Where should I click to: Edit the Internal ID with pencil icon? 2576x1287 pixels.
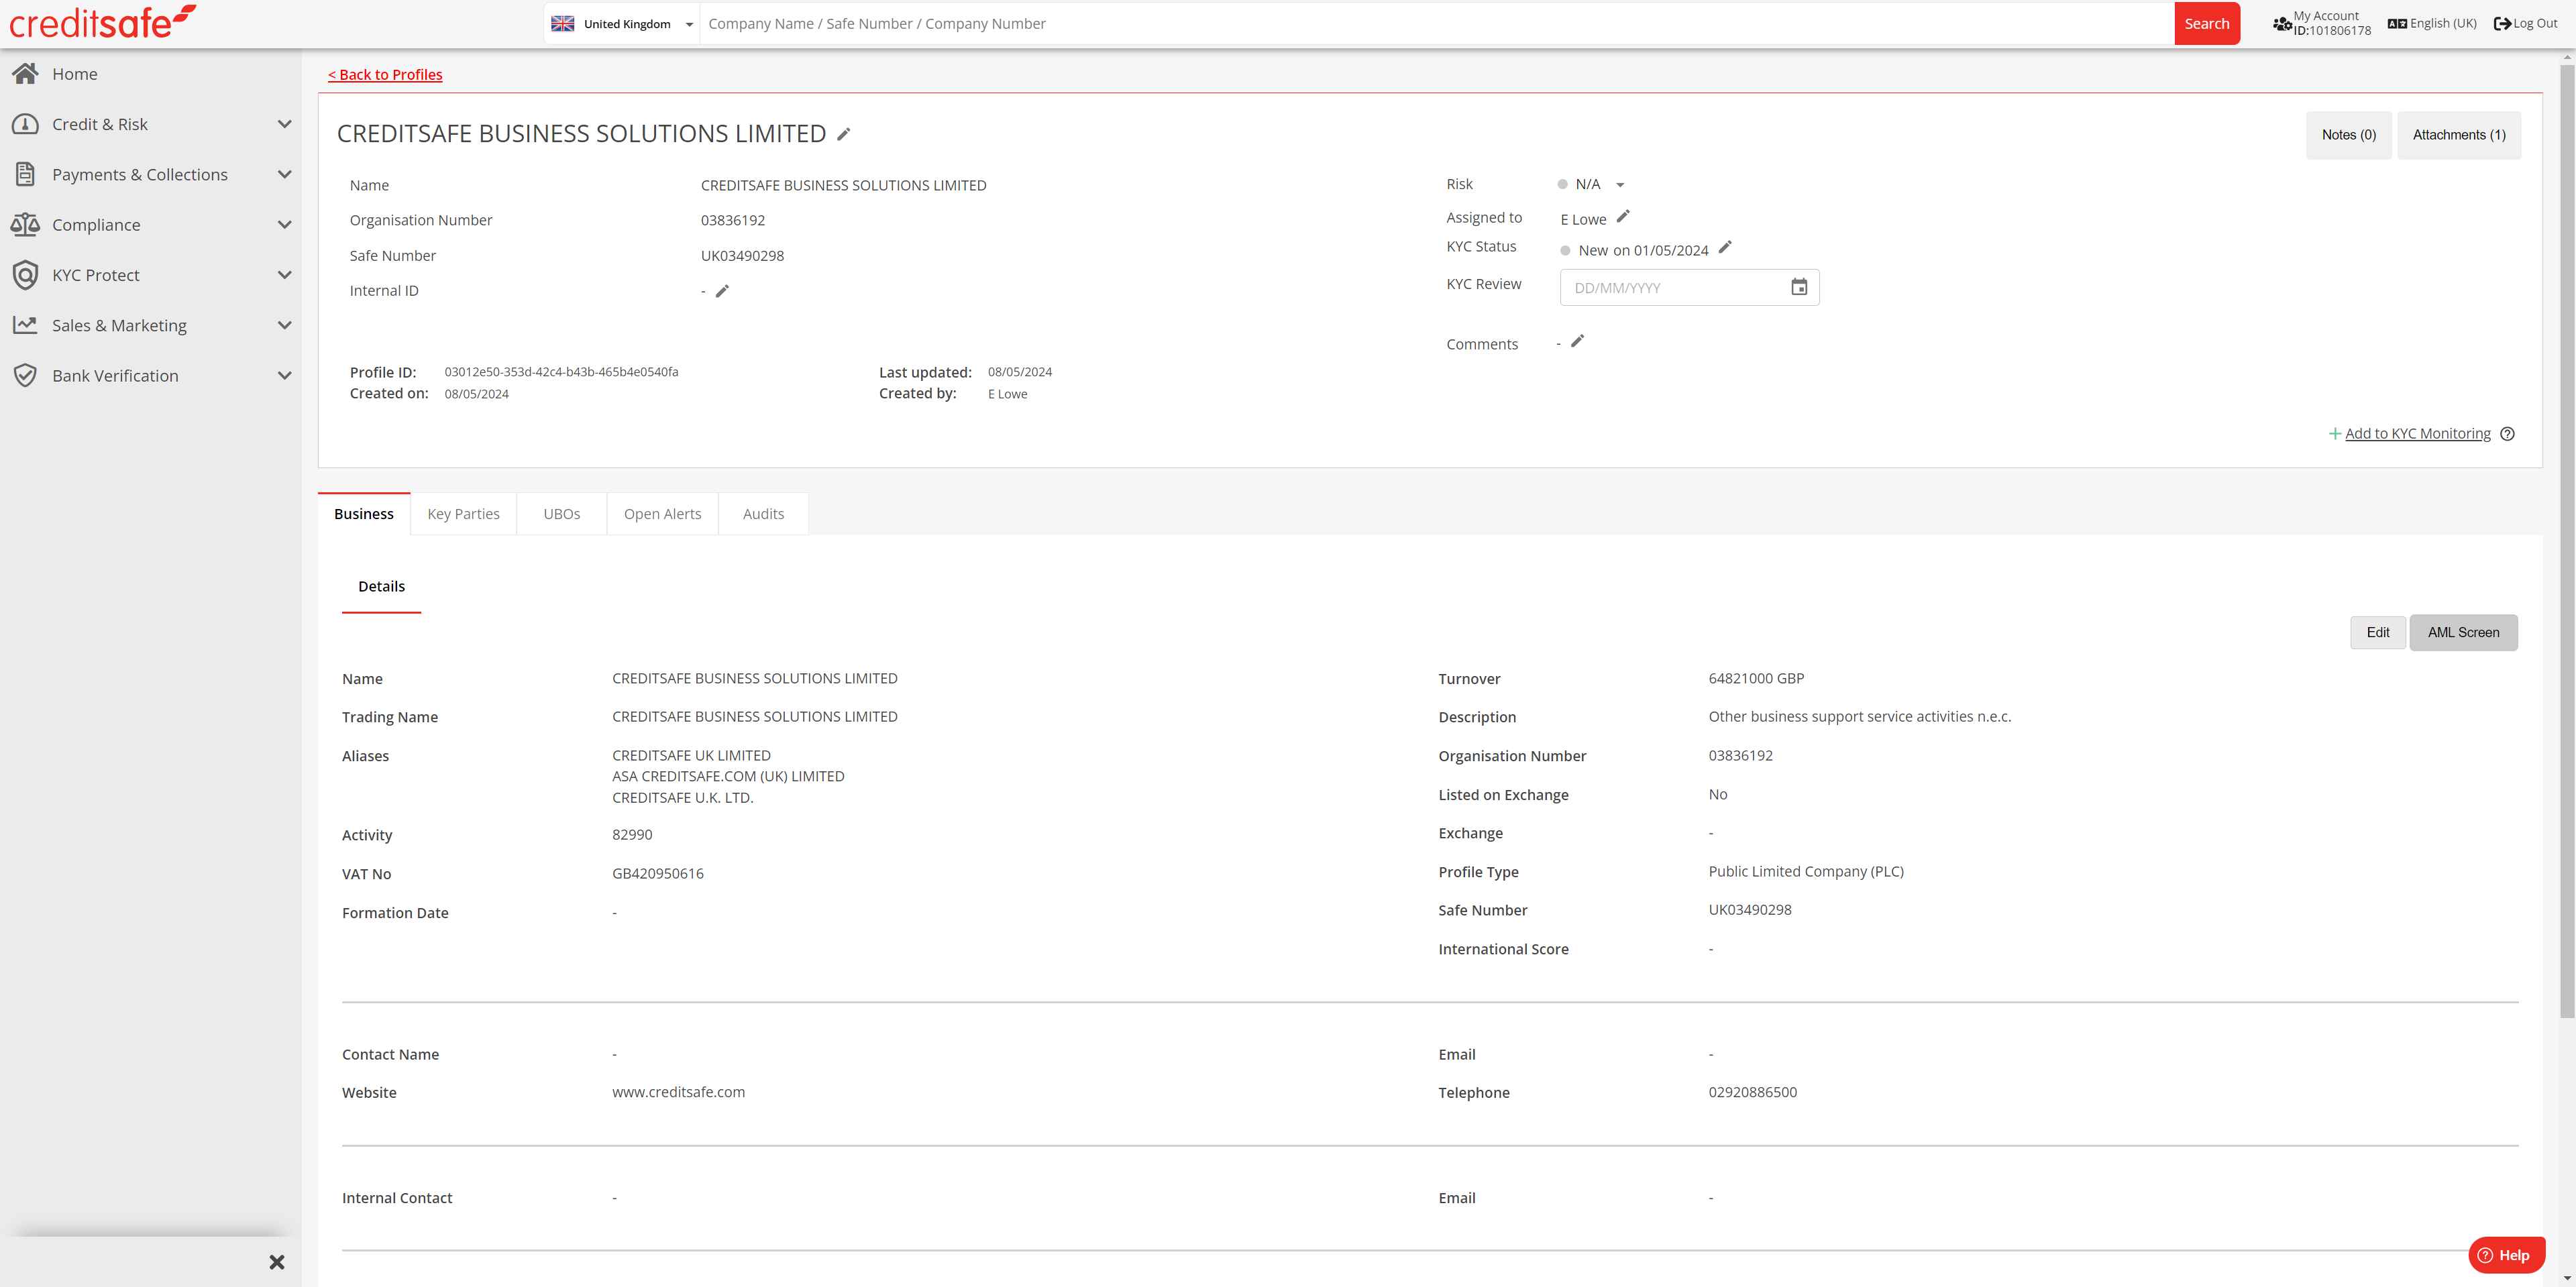pyautogui.click(x=722, y=291)
